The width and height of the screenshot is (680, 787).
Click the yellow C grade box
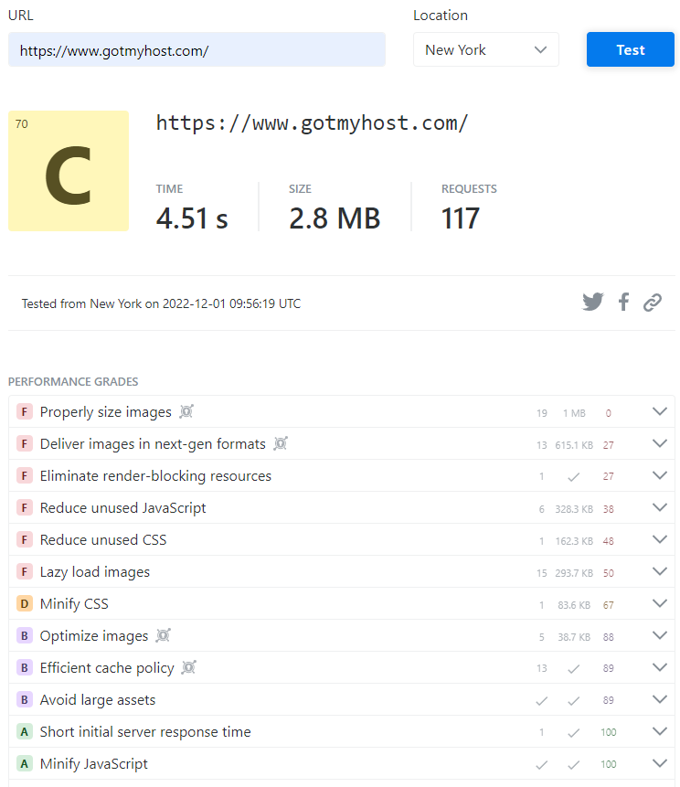(69, 171)
